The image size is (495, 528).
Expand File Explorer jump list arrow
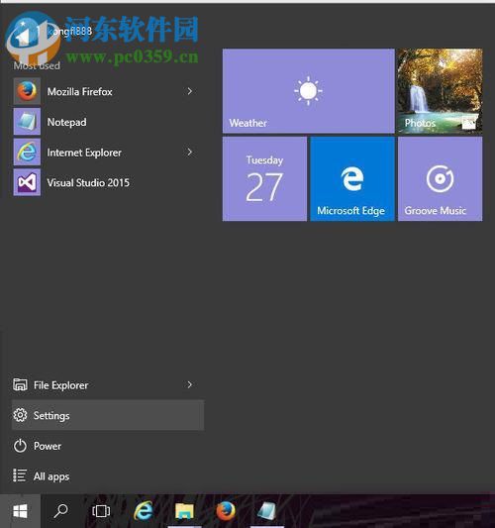[190, 384]
